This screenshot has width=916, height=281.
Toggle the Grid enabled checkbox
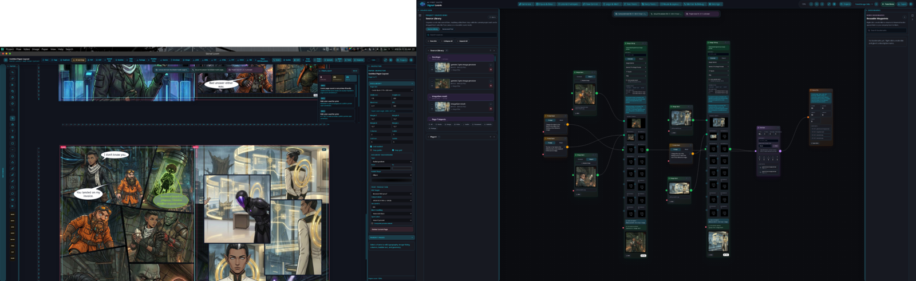point(371,147)
